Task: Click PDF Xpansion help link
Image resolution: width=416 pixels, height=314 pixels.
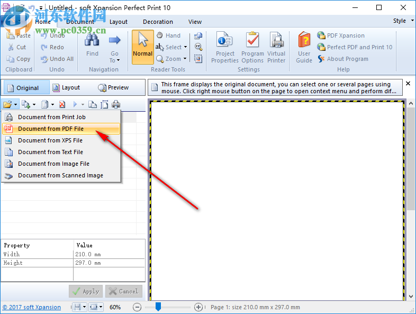Action: click(x=341, y=35)
